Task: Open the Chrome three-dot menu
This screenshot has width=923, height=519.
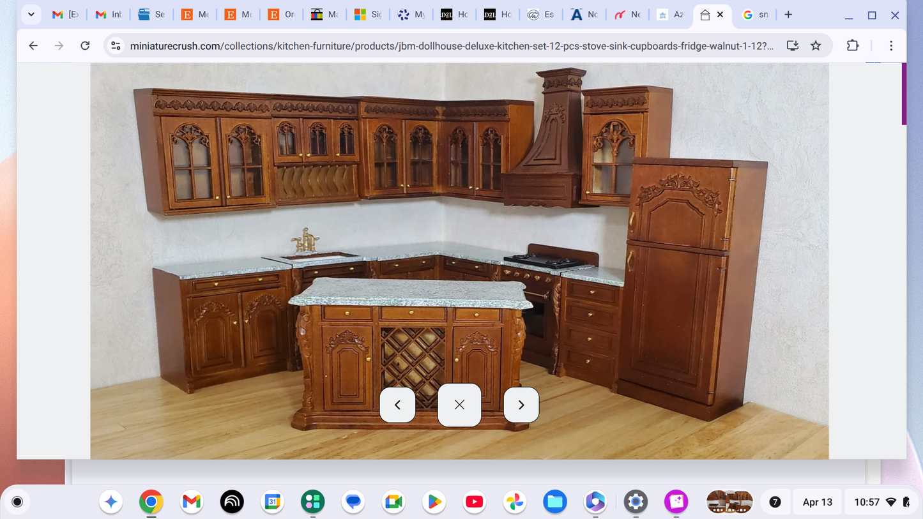Action: tap(891, 45)
